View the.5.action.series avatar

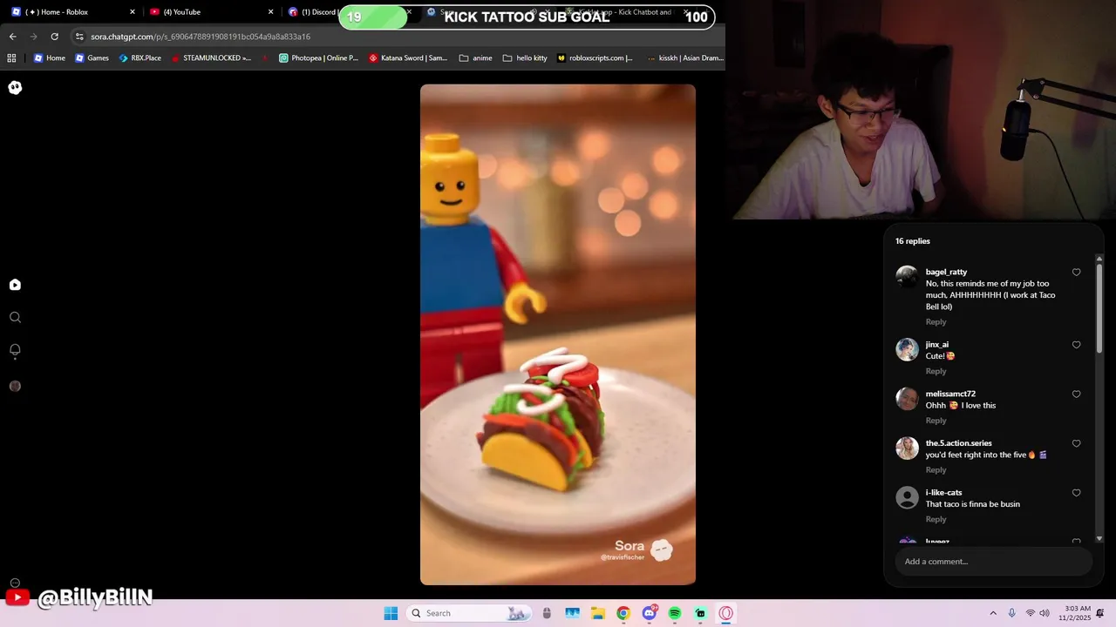click(x=907, y=448)
